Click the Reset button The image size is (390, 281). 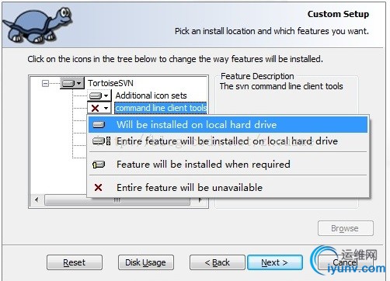coord(75,262)
